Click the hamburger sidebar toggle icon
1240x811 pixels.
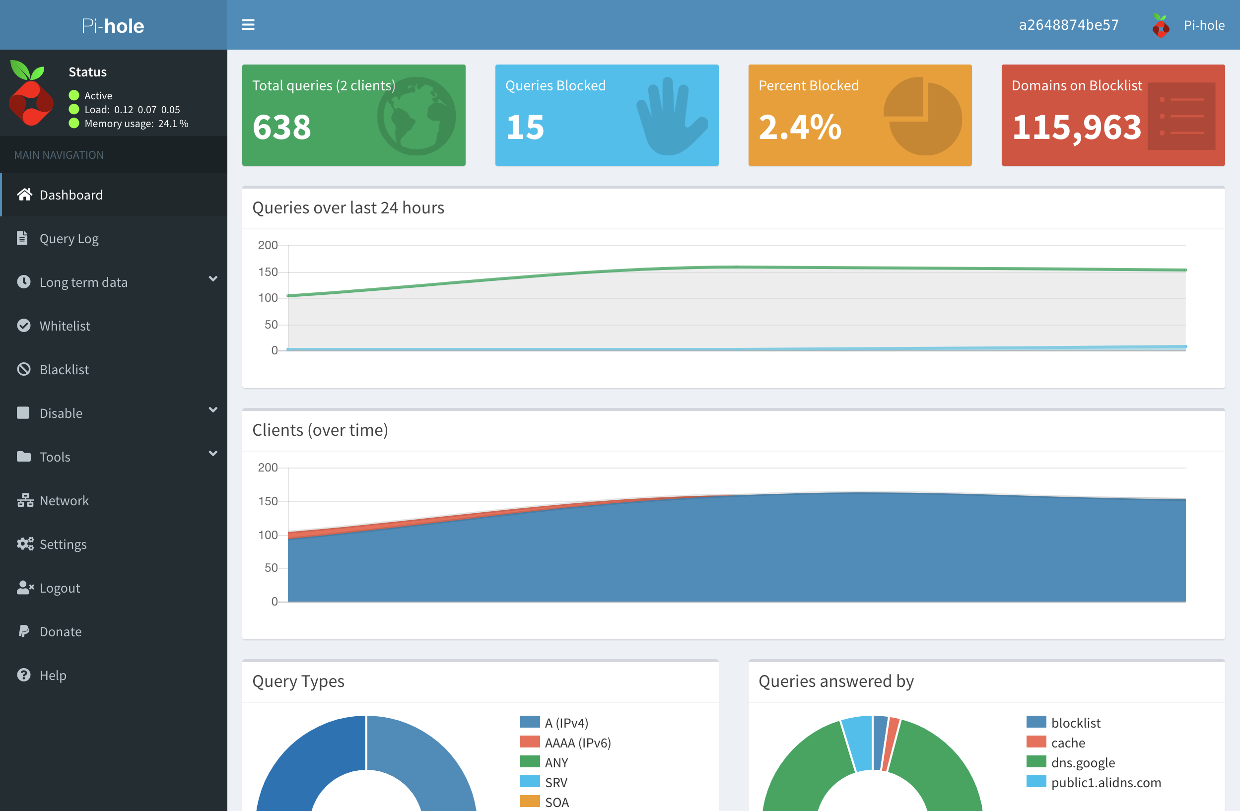(248, 25)
